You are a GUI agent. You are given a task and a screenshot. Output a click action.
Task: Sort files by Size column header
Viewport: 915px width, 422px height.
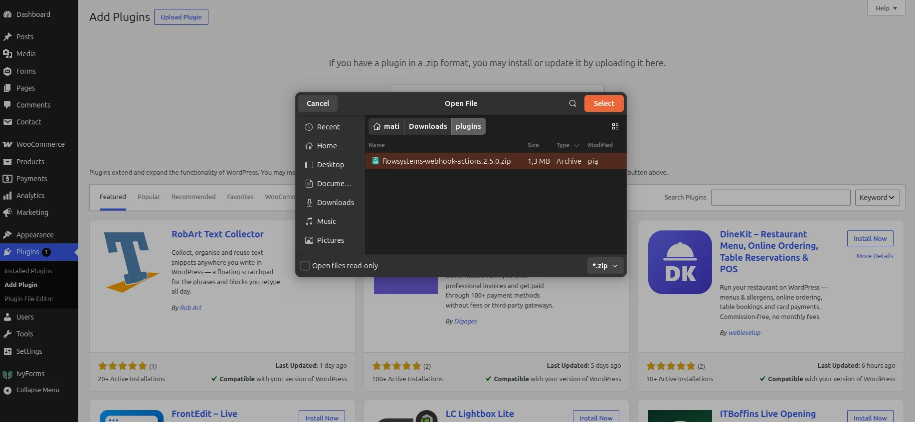point(533,145)
